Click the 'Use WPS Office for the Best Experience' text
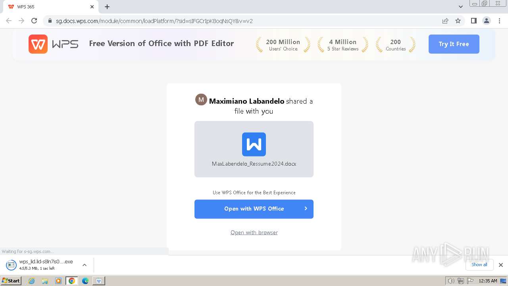This screenshot has width=508, height=286. coord(254,193)
